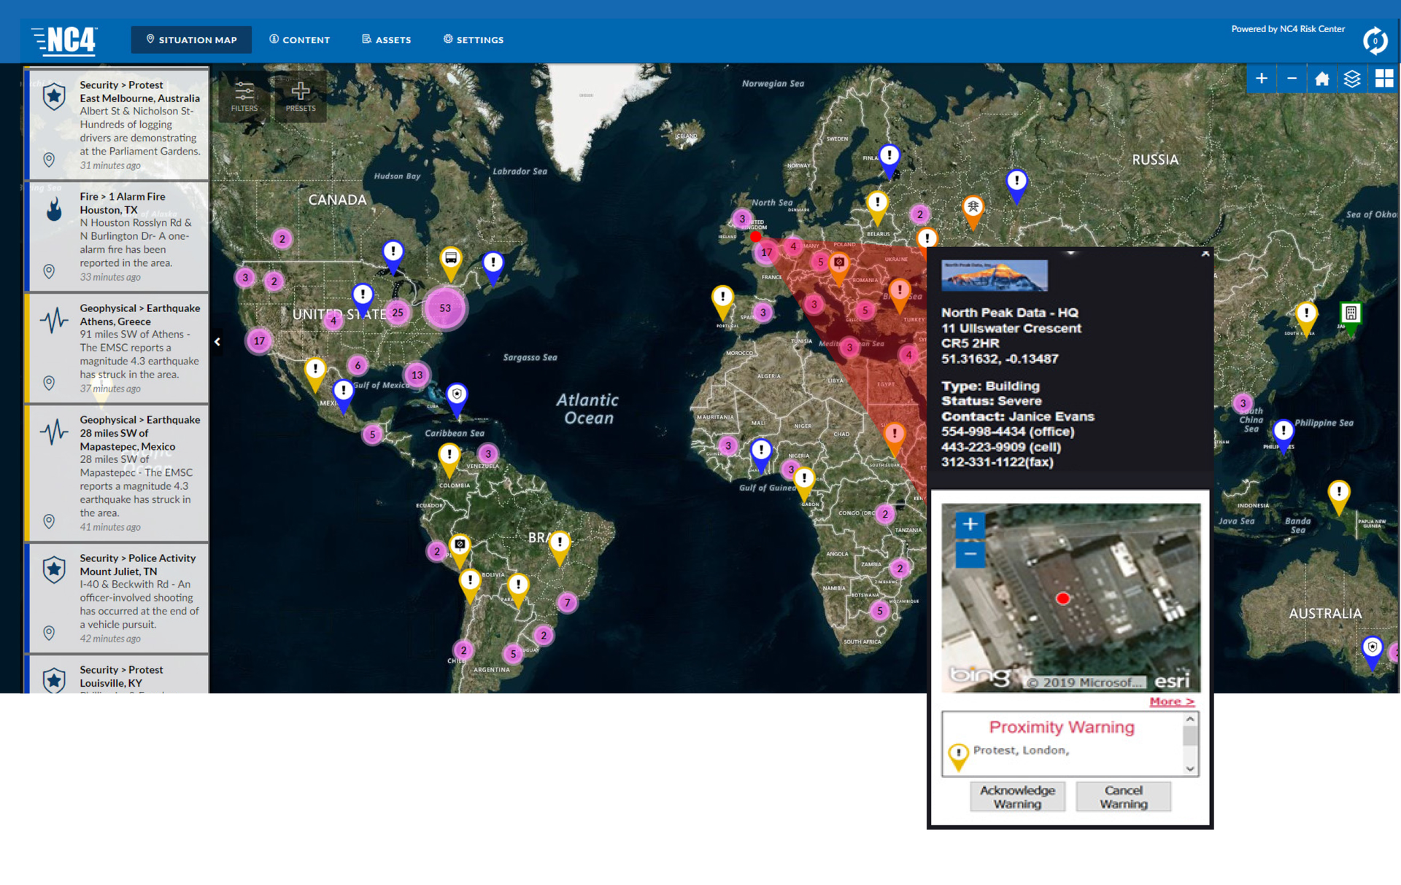
Task: Open the Presets panel on the map
Action: coord(301,95)
